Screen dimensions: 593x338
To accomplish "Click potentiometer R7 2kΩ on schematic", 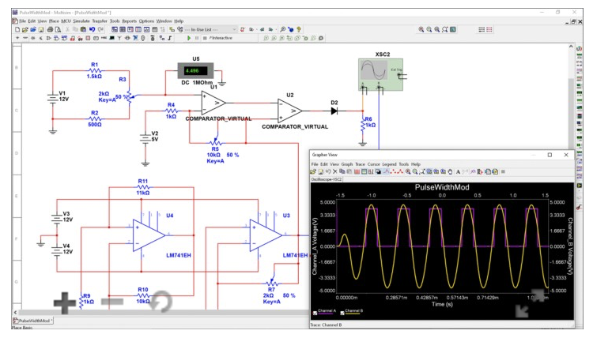I will tap(272, 282).
